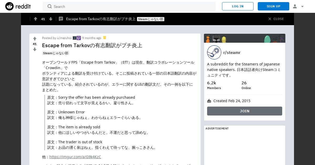Open the user account icon
This screenshot has height=165, width=315.
click(x=295, y=6)
